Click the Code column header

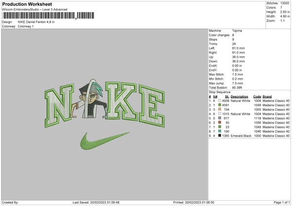(257, 97)
